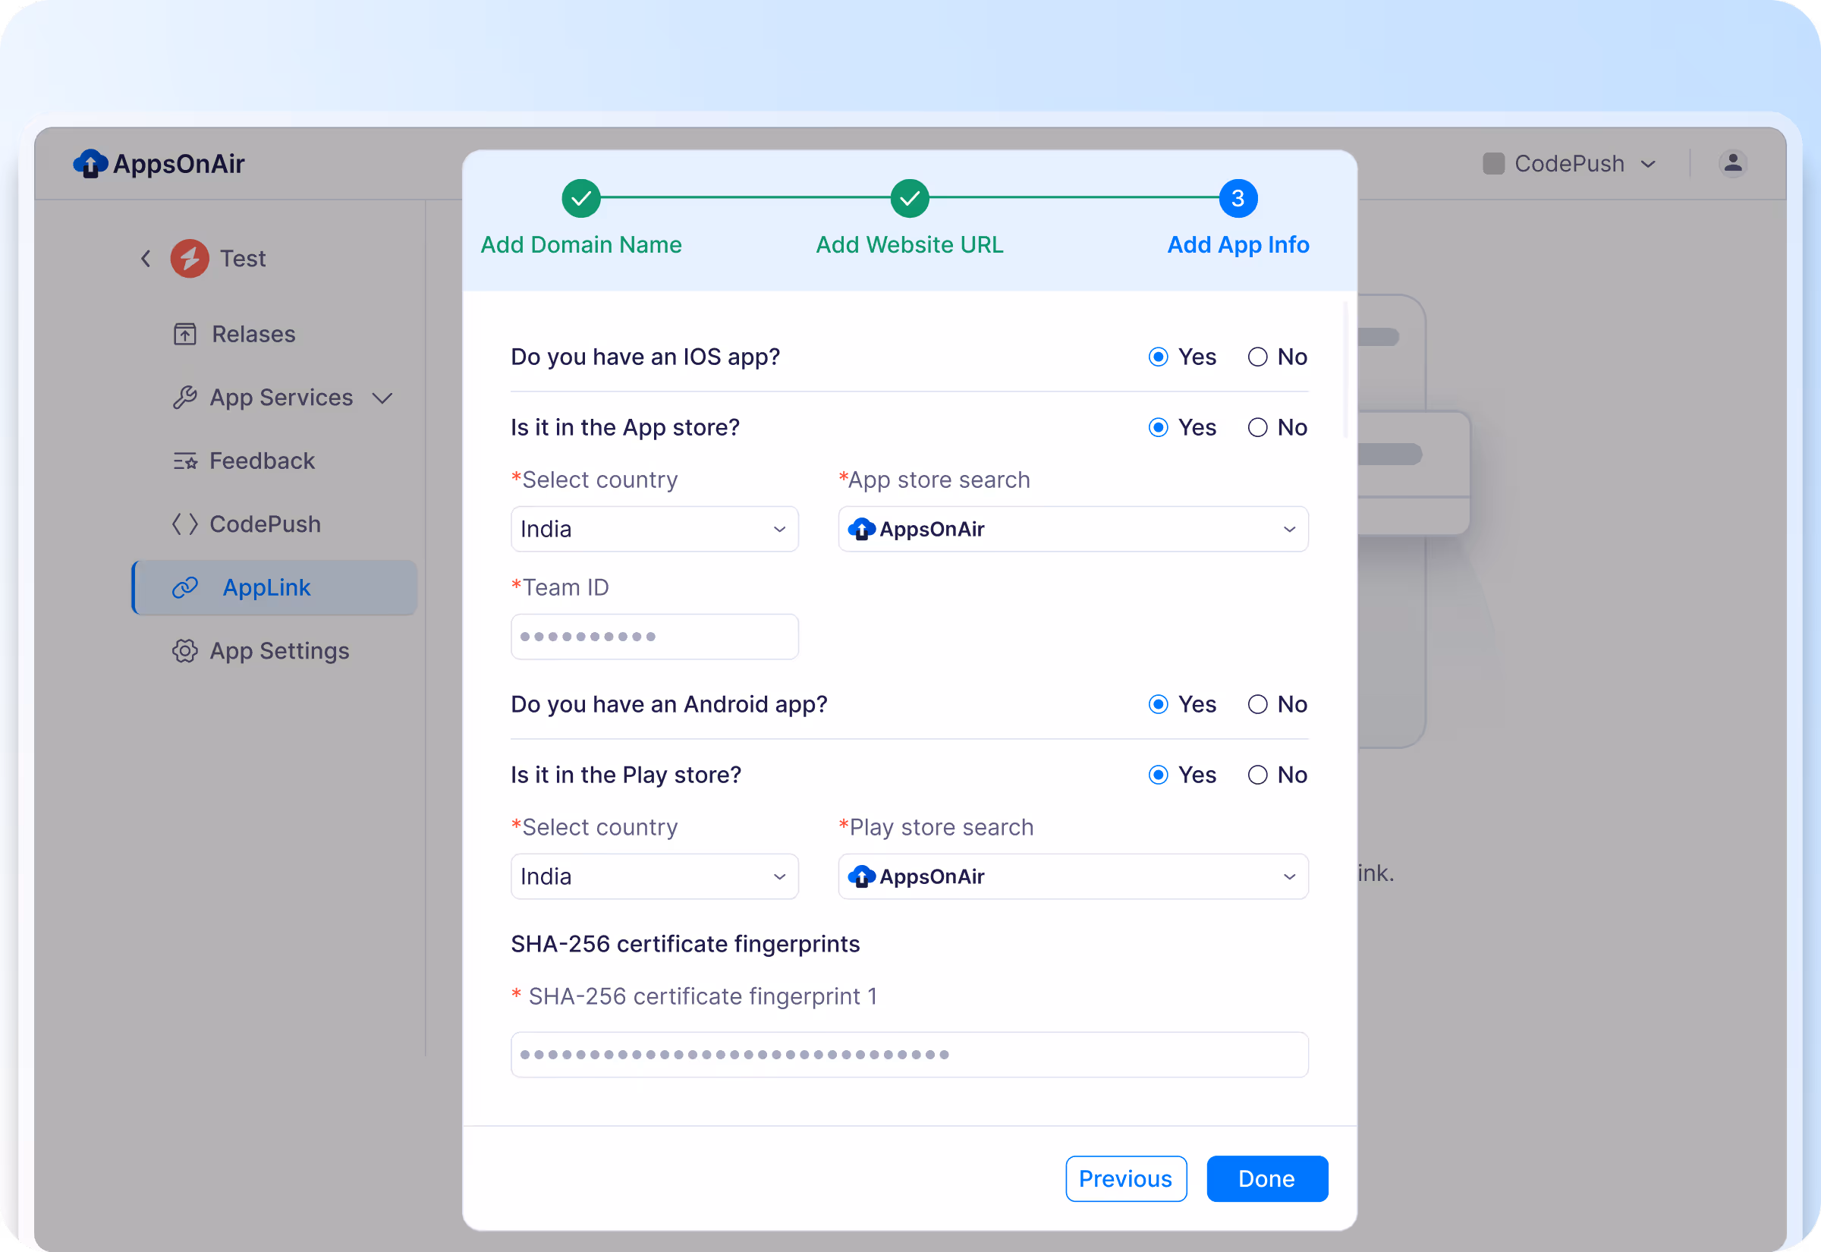Click the 'Is it in the Play store?' text
This screenshot has width=1821, height=1252.
point(625,775)
